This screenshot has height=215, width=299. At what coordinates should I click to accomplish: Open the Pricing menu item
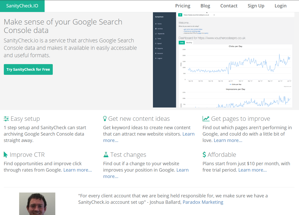pos(183,6)
